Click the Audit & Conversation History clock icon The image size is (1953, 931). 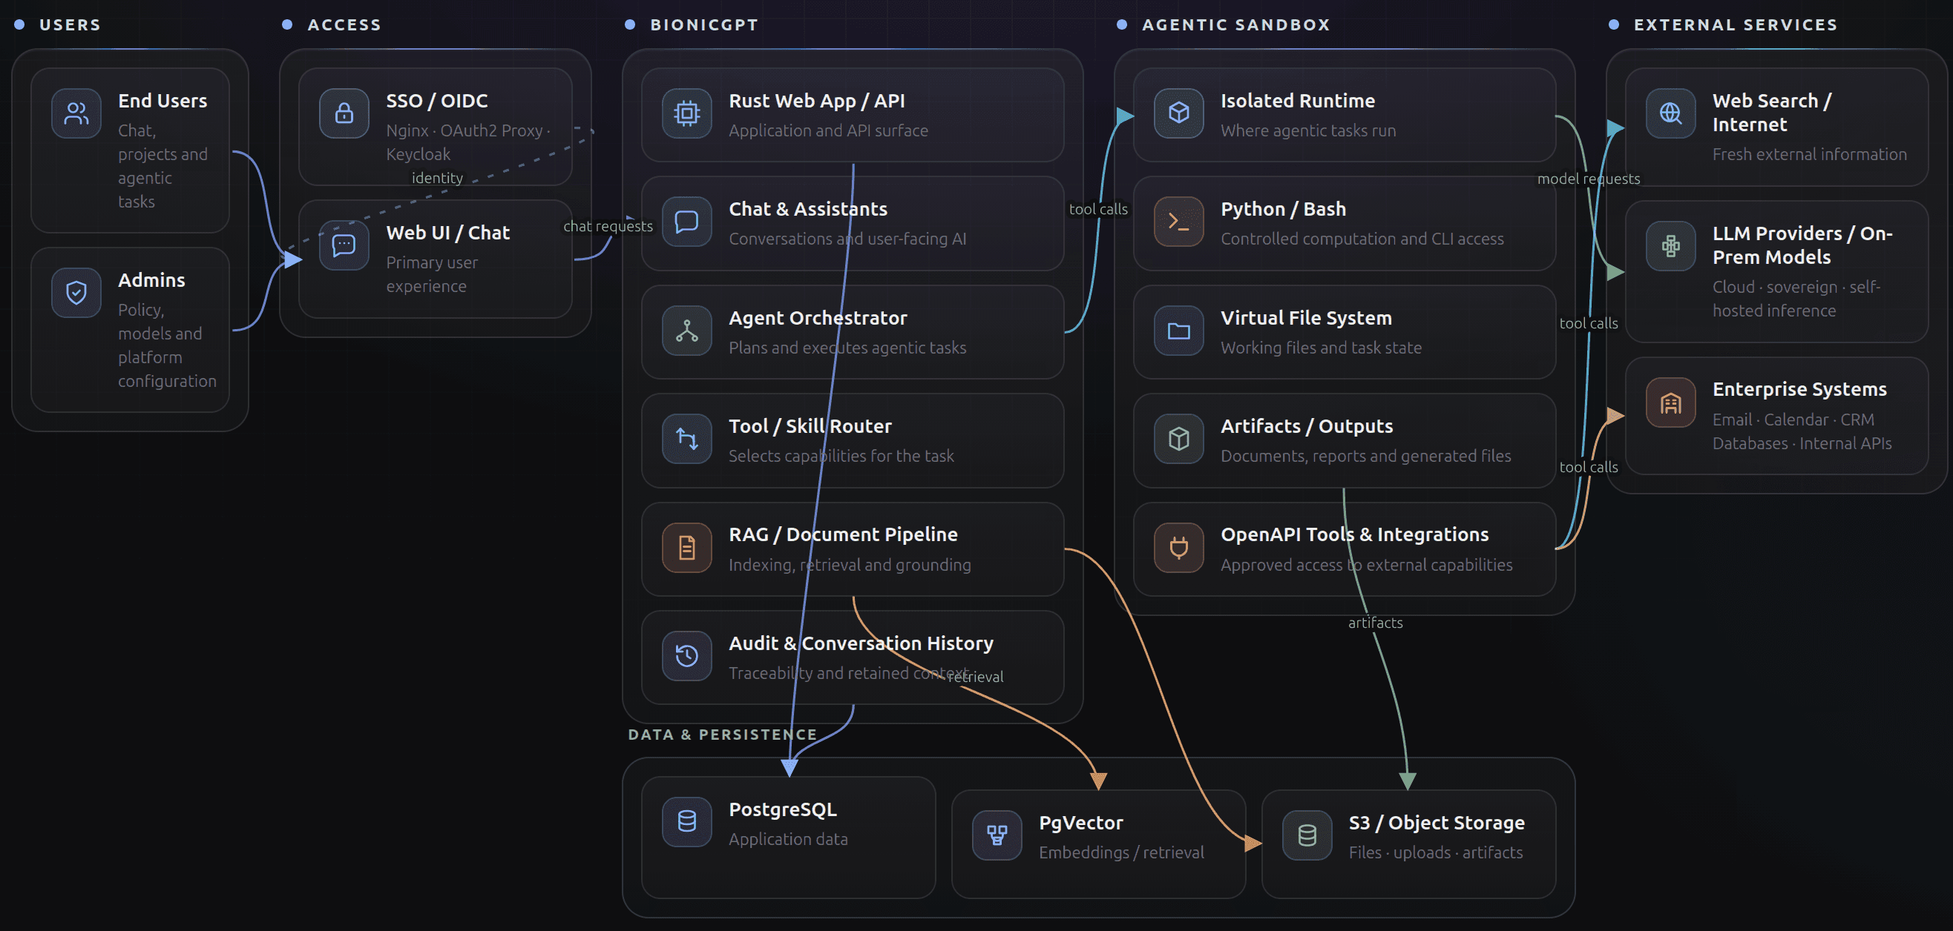tap(687, 656)
